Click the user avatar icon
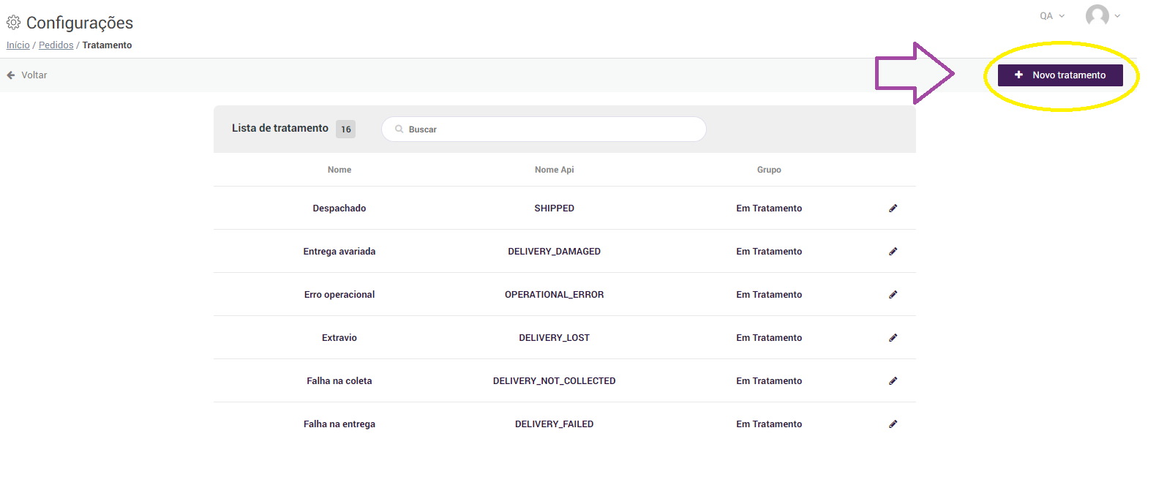This screenshot has height=496, width=1156. coord(1097,15)
